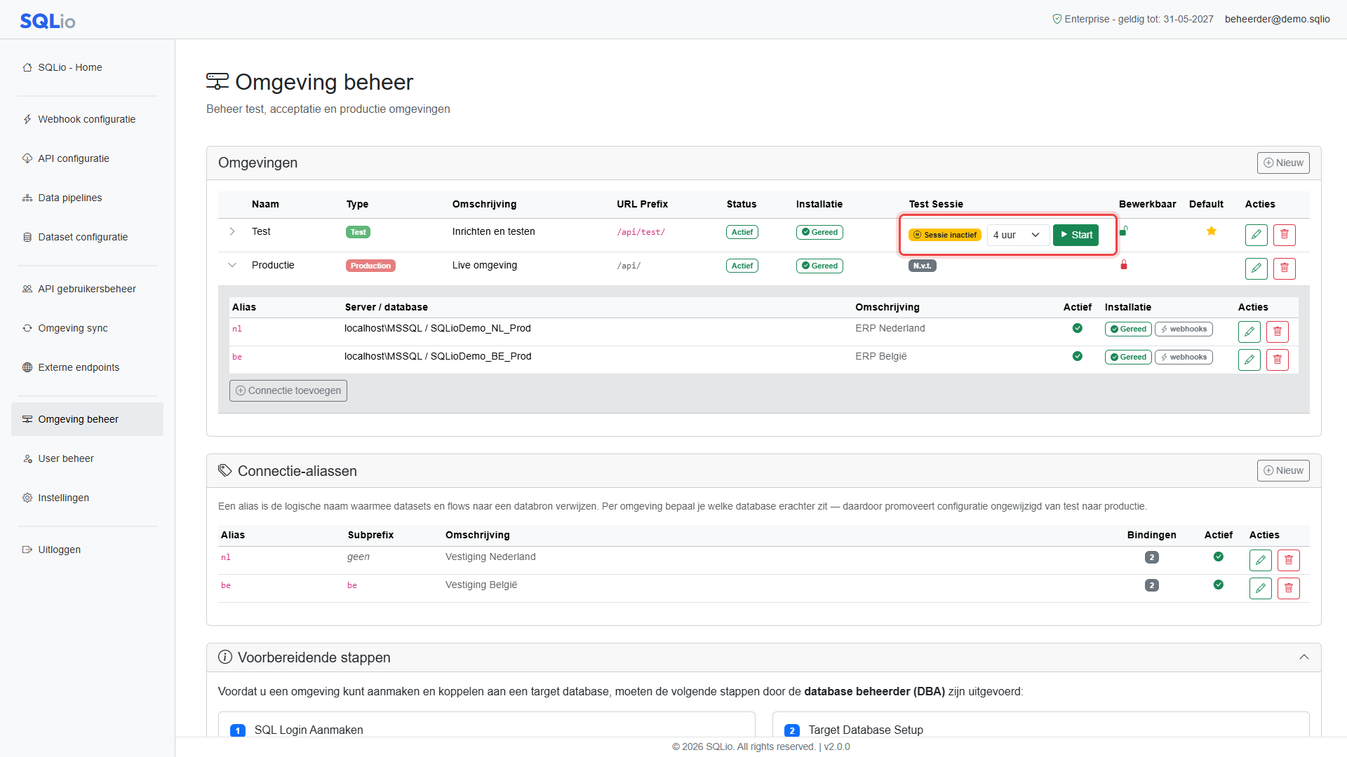
Task: Delete the SQLioDemo_BE_Prod connection
Action: (x=1277, y=360)
